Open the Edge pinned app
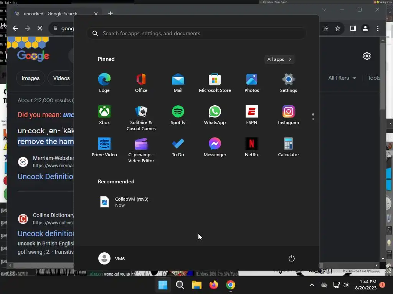 click(x=104, y=83)
